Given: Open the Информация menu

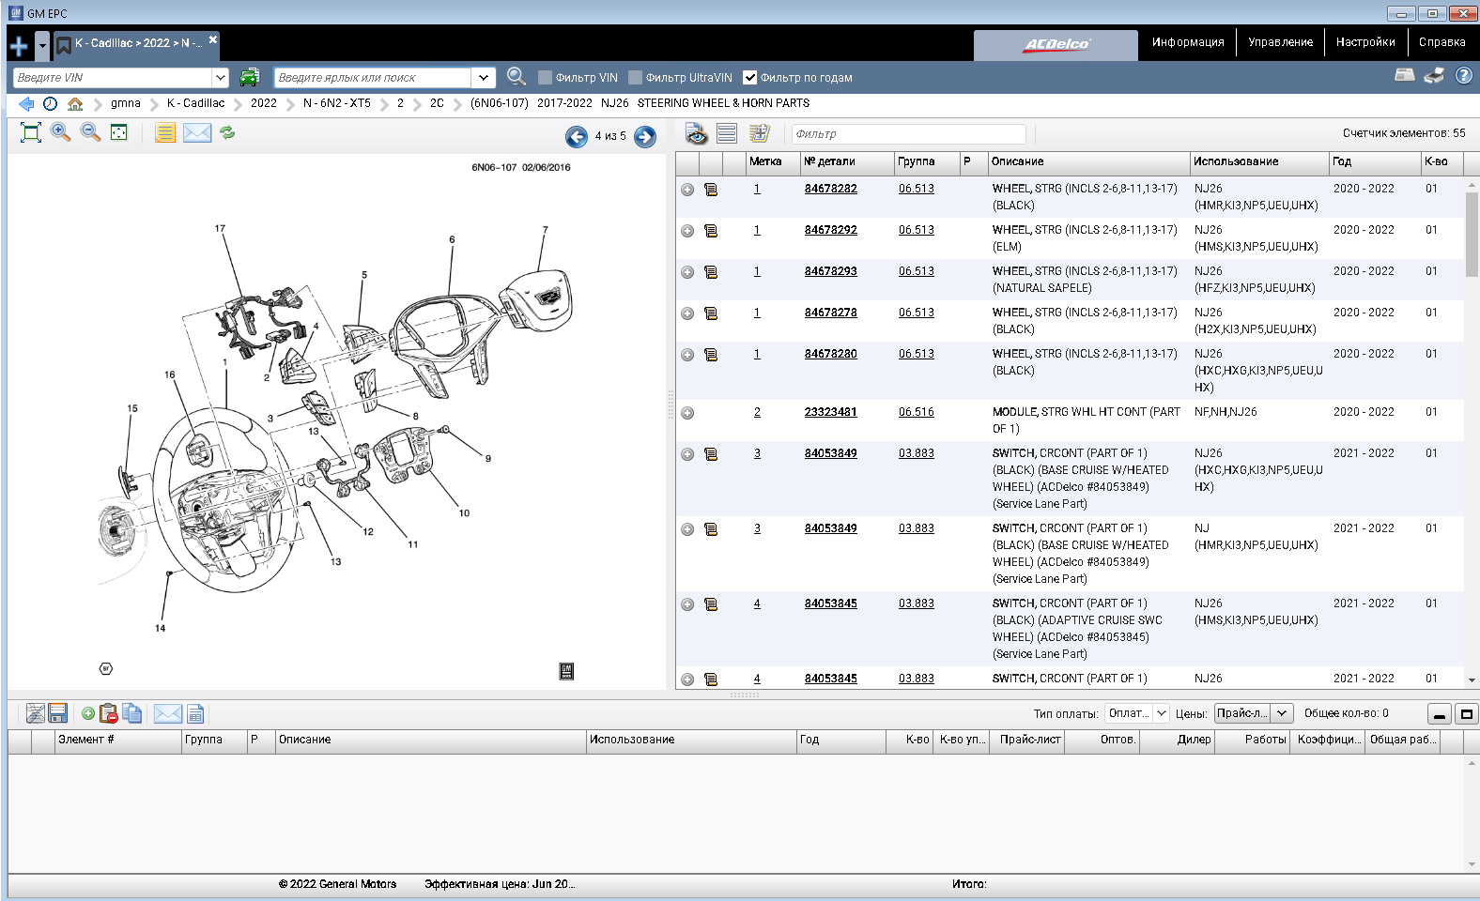Looking at the screenshot, I should point(1188,42).
